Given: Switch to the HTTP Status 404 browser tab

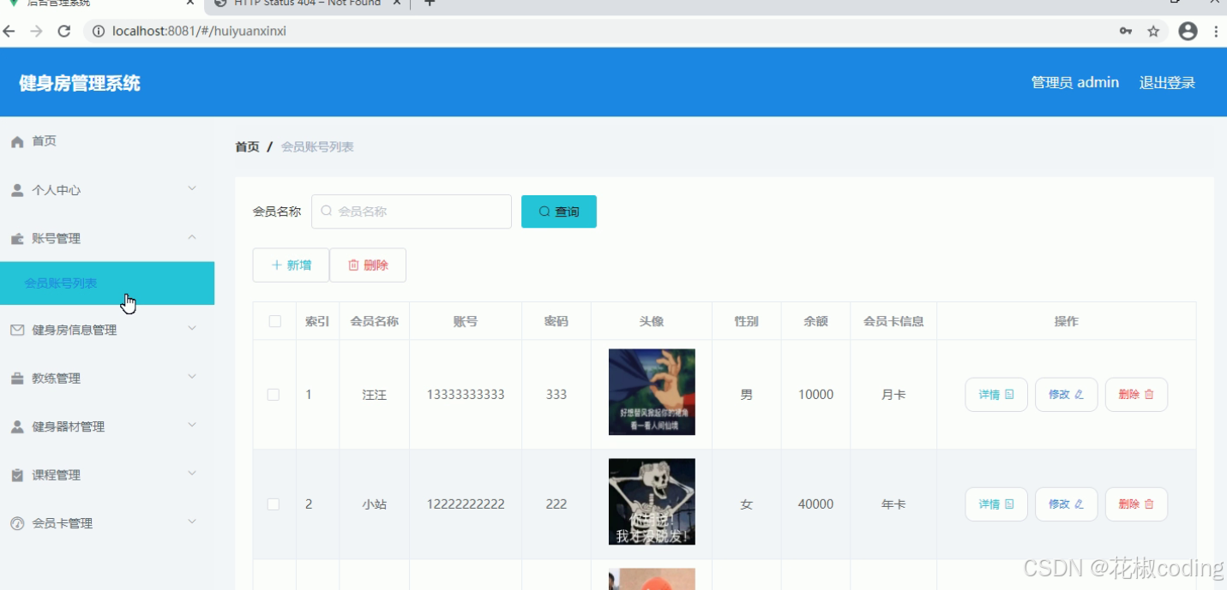Looking at the screenshot, I should [x=300, y=4].
